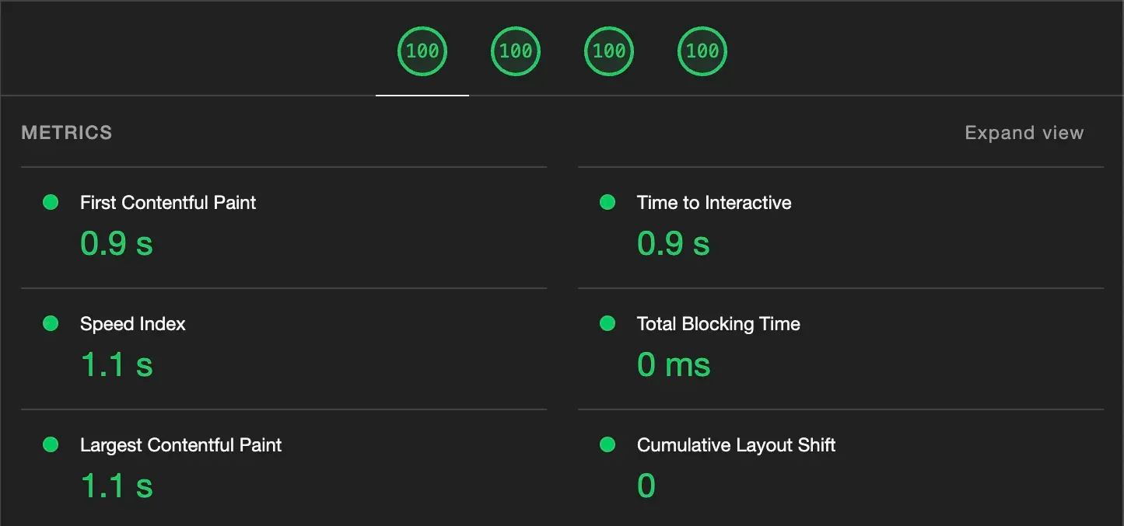Open the Time to Interactive metric label

714,203
